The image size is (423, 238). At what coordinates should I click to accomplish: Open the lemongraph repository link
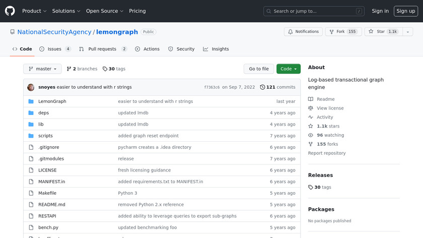[x=117, y=32]
